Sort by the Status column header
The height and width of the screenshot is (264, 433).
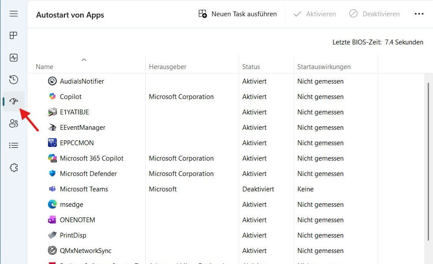[251, 67]
